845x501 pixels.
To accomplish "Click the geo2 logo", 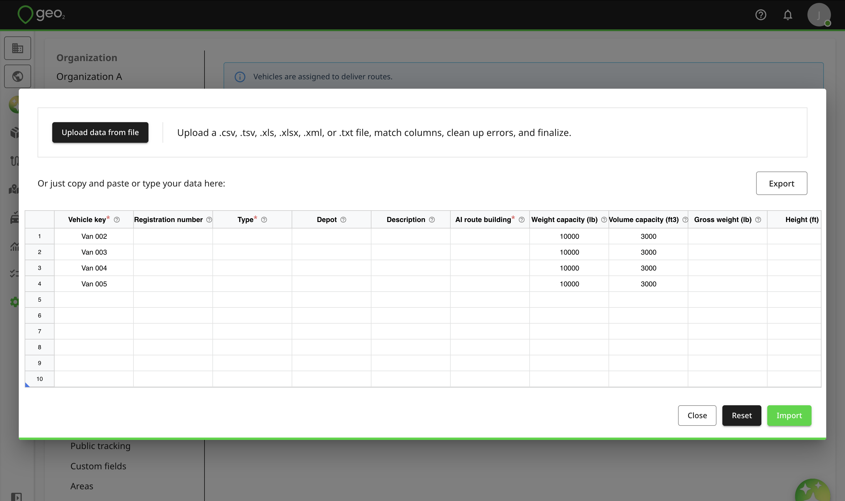I will click(x=41, y=14).
